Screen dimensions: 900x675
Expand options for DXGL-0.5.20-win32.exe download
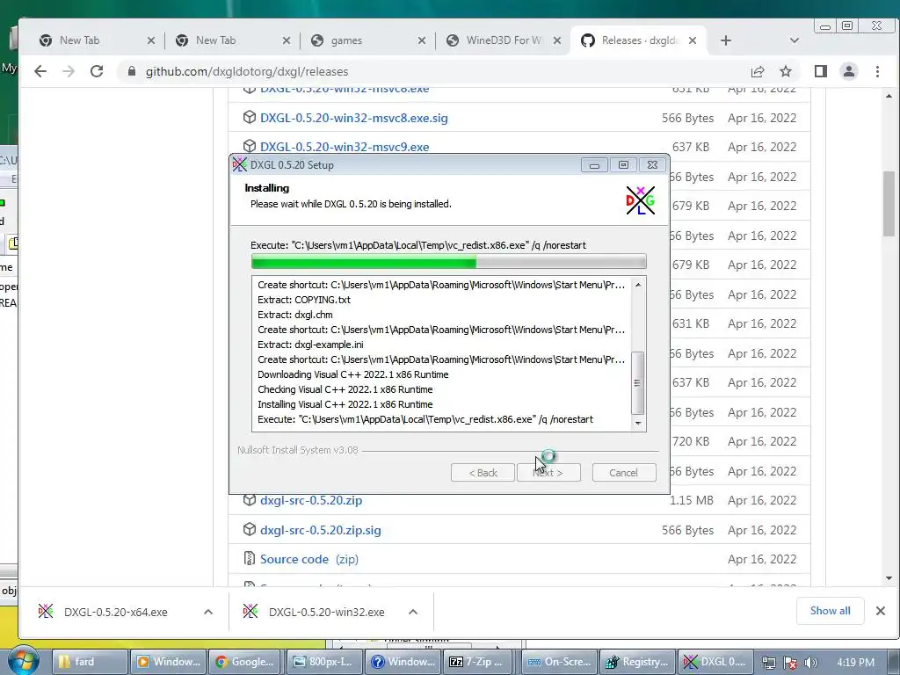413,612
